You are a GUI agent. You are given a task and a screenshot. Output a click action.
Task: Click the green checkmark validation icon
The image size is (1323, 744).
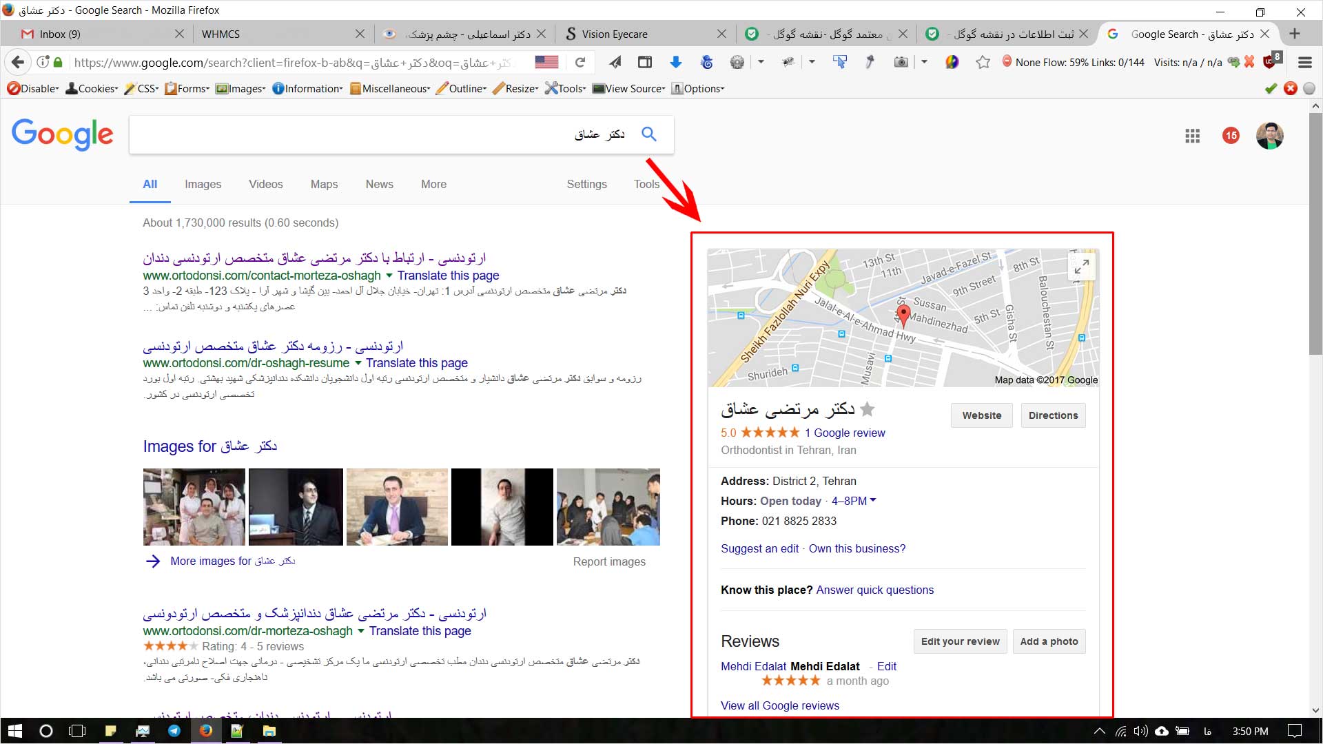click(1271, 88)
